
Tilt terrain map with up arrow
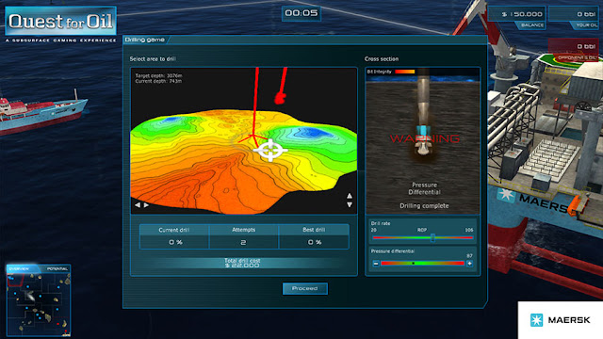pos(350,196)
